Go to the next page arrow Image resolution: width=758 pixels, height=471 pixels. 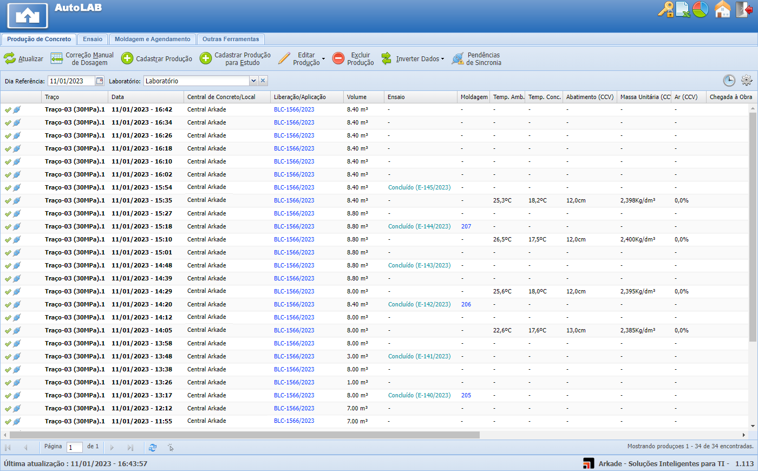coord(112,447)
